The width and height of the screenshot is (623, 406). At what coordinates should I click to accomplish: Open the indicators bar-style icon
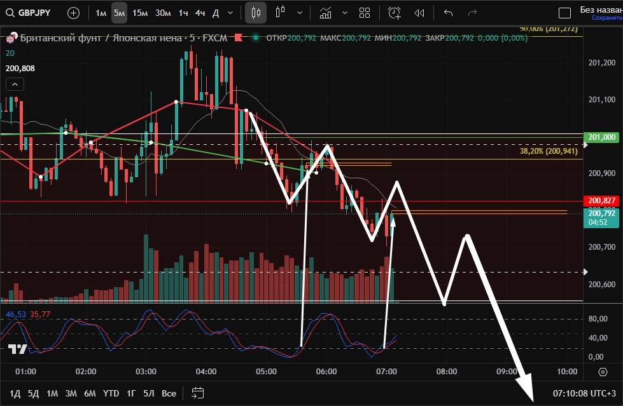[x=281, y=13]
